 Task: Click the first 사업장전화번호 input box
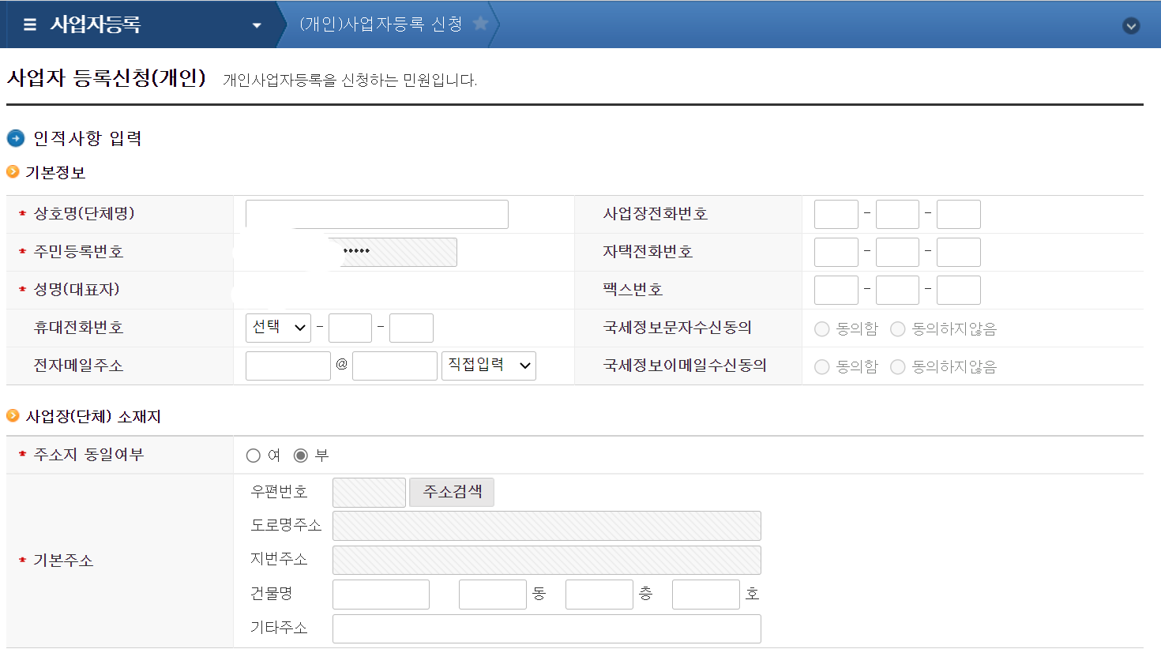[x=836, y=213]
